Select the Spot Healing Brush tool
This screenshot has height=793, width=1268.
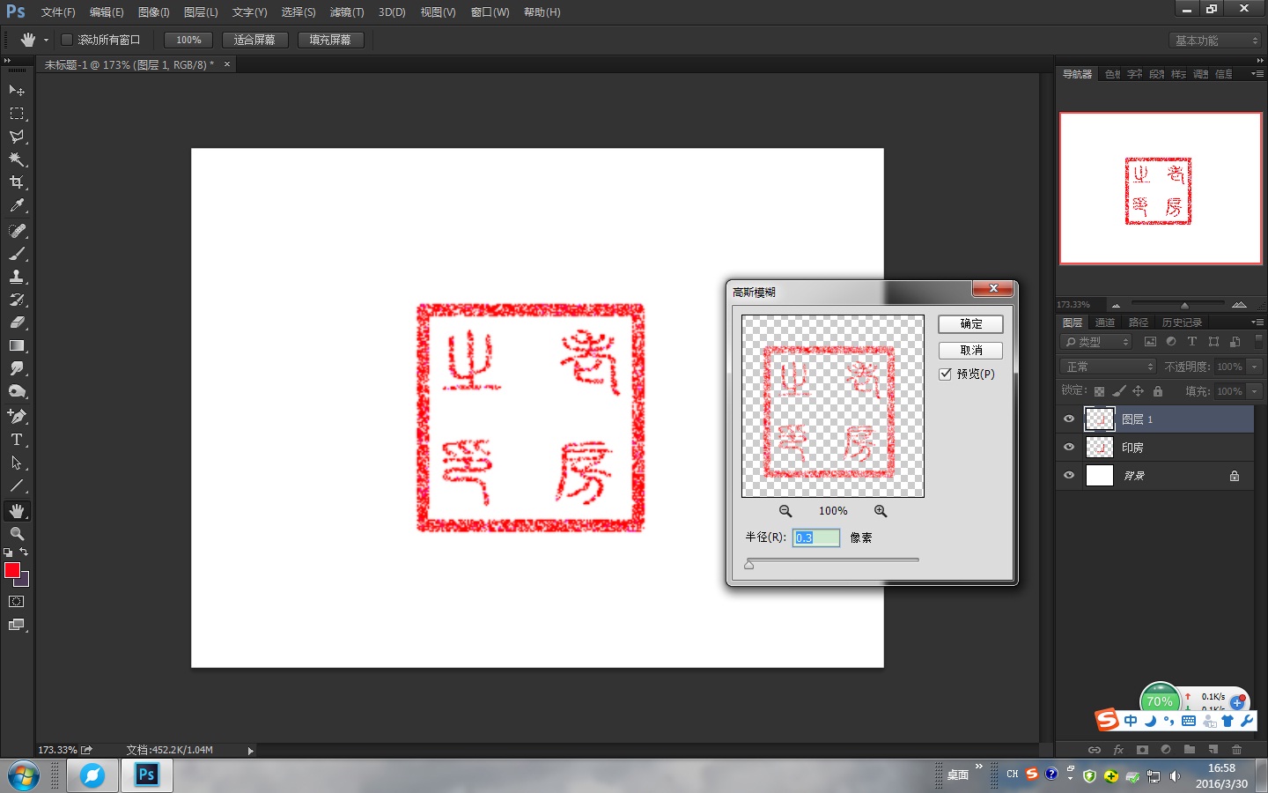[16, 231]
